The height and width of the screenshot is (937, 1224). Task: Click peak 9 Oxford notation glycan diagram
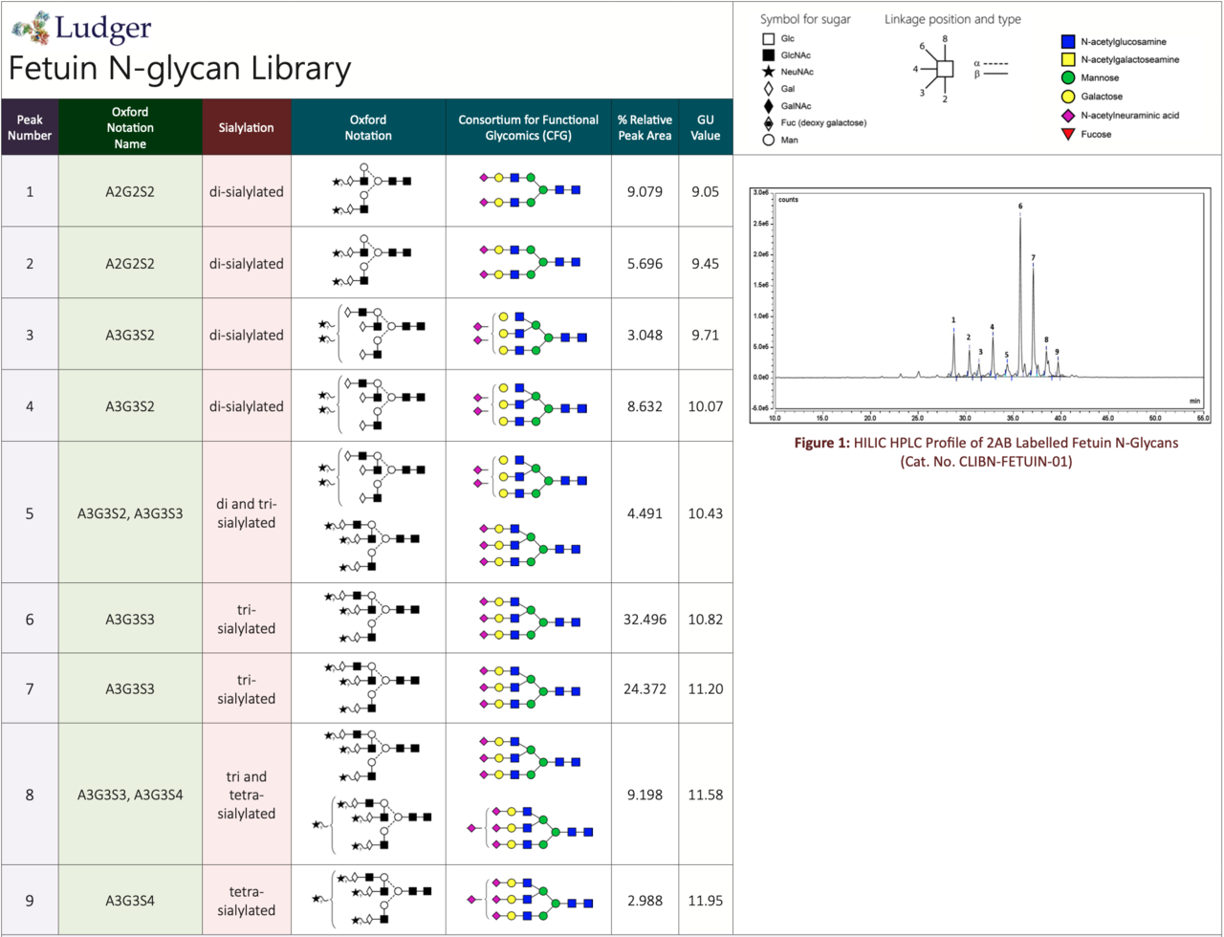pos(372,899)
